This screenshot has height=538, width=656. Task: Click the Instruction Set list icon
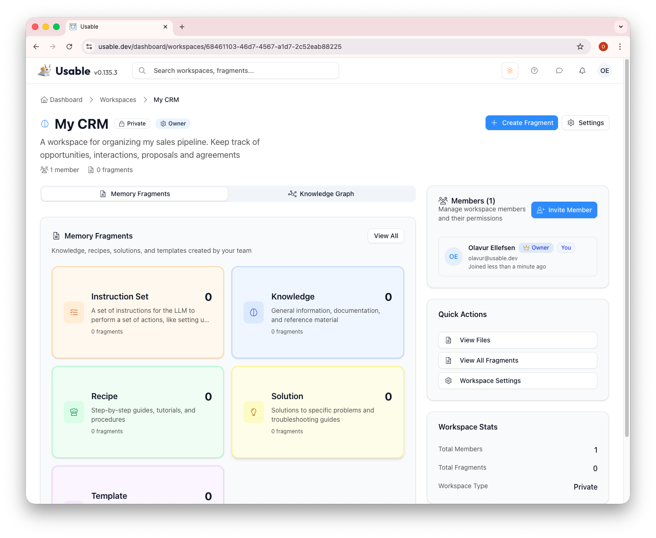[x=74, y=312]
